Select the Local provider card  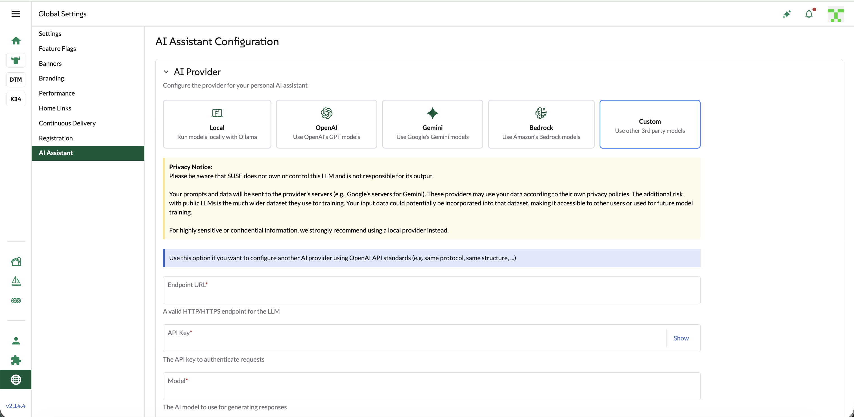[x=217, y=124]
